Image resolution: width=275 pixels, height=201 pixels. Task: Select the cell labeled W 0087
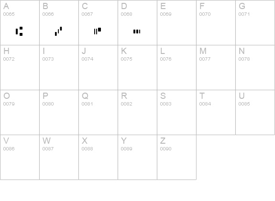[59, 158]
